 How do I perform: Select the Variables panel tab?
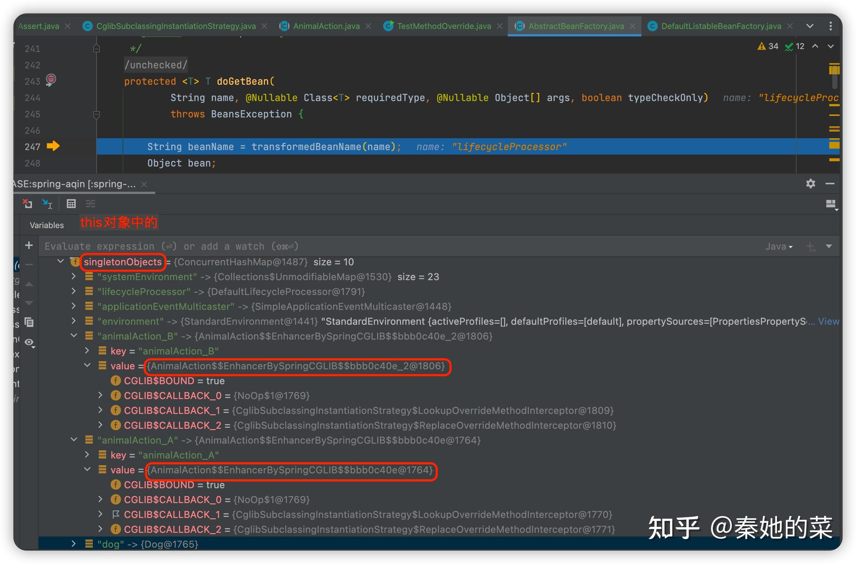coord(47,225)
